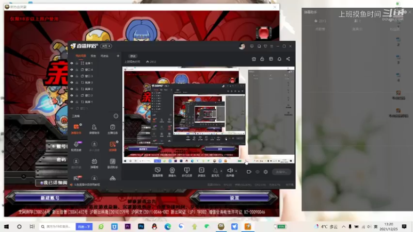Open QQ penguin from the taskbar
The image size is (413, 232).
(154, 226)
